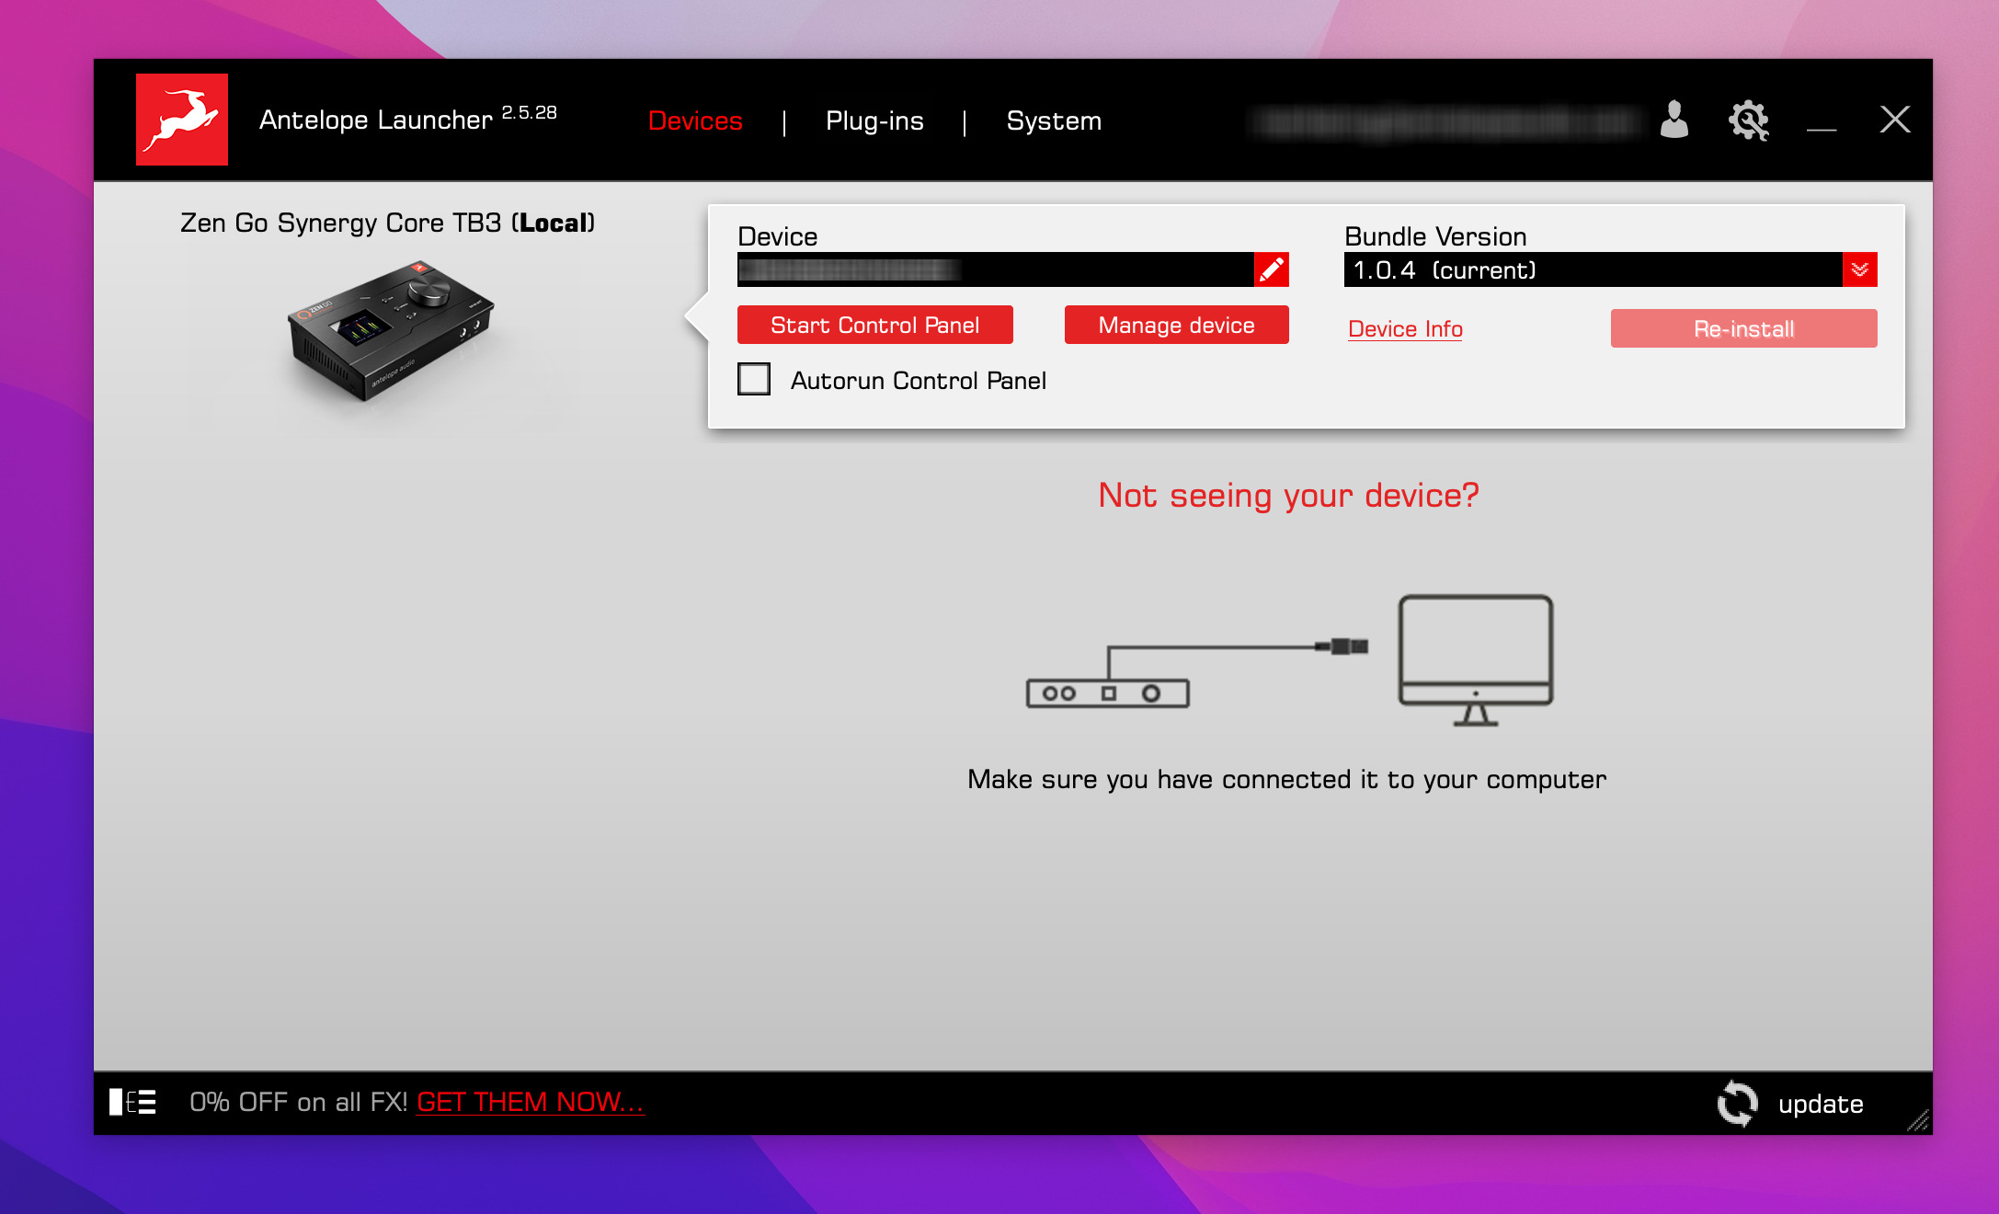The image size is (1999, 1214).
Task: Toggle the sidebar list icon in footer
Action: tap(132, 1102)
